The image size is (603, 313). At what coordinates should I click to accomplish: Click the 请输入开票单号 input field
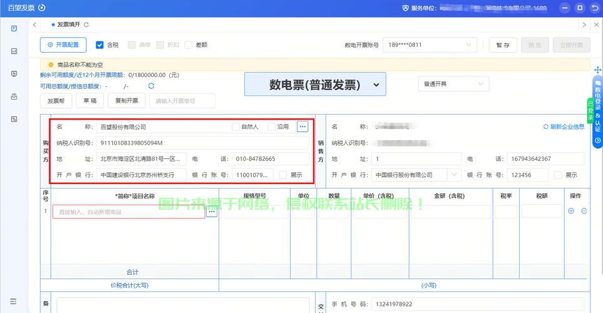coord(182,101)
